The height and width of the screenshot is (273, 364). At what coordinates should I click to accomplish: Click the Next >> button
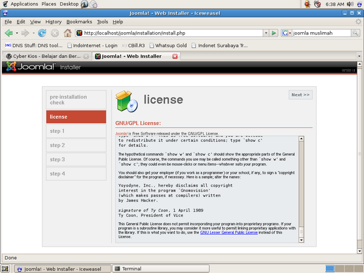[x=300, y=95]
